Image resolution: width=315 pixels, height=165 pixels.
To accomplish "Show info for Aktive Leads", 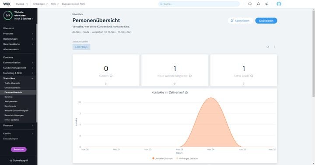I will click(x=252, y=76).
